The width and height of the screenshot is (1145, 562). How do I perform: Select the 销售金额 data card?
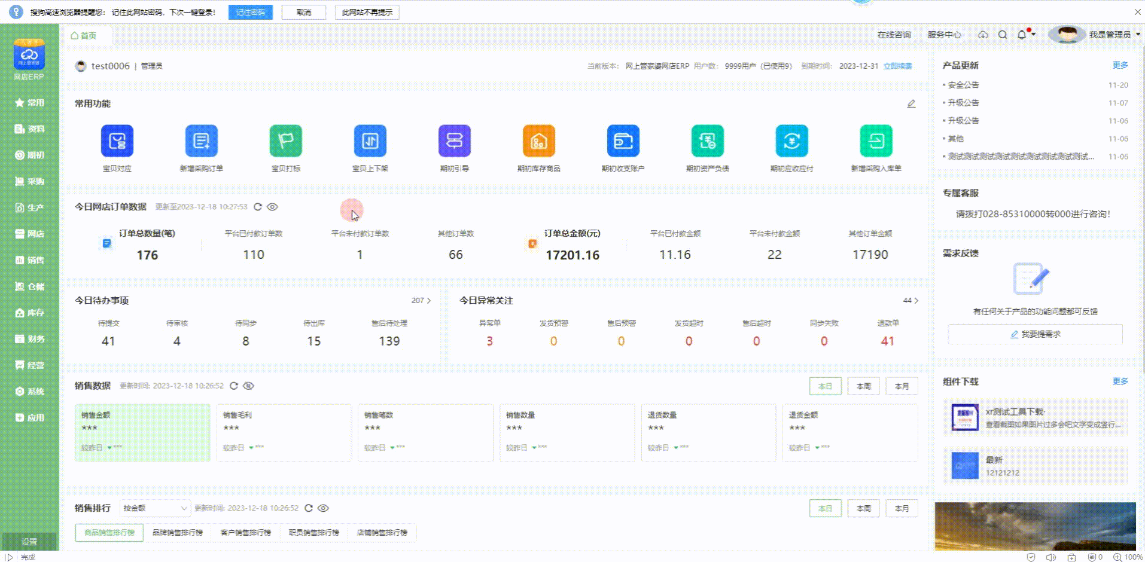pos(142,432)
